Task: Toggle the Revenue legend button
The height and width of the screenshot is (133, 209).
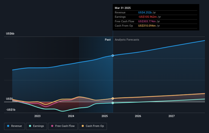Action: (x=15, y=126)
